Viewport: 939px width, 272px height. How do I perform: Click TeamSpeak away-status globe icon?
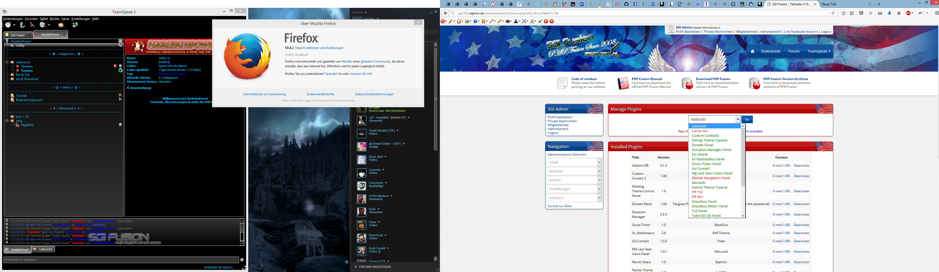(x=43, y=25)
